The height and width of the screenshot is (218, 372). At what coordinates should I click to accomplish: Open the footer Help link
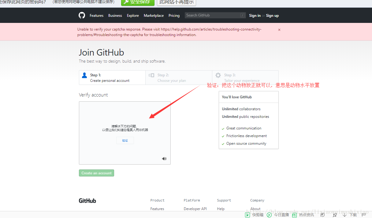221,209
